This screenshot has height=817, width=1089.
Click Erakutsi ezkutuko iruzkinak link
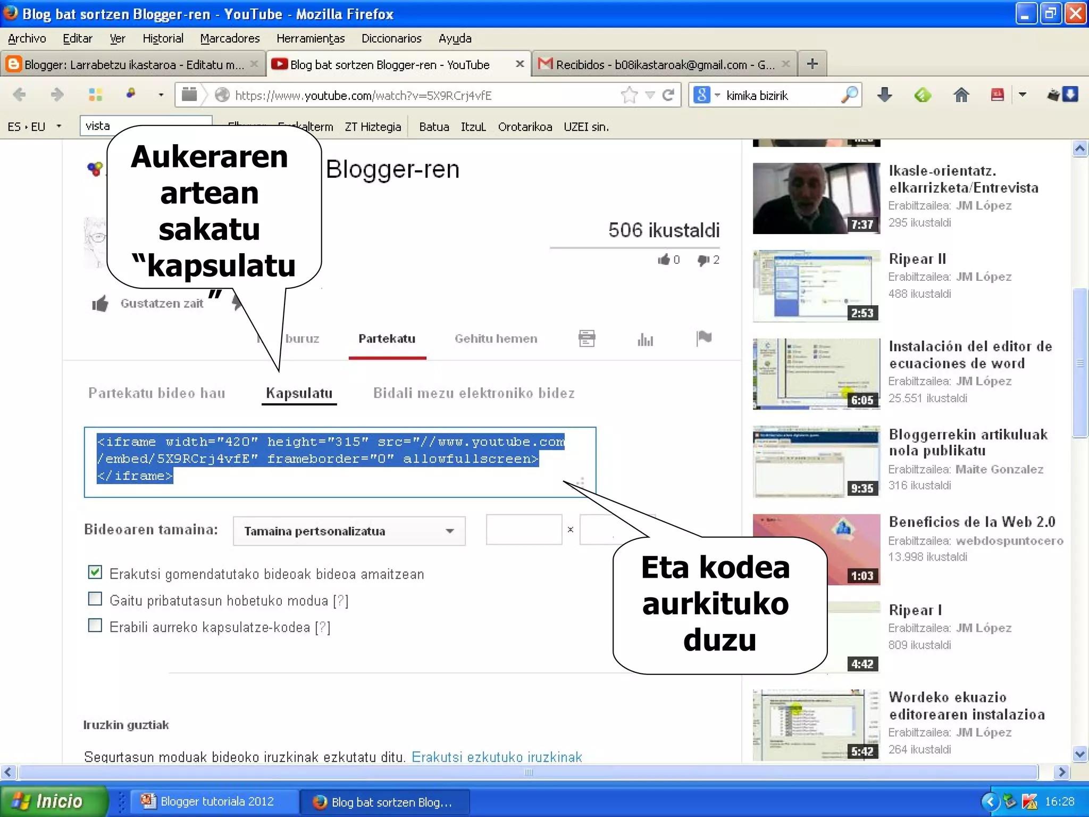pyautogui.click(x=497, y=757)
